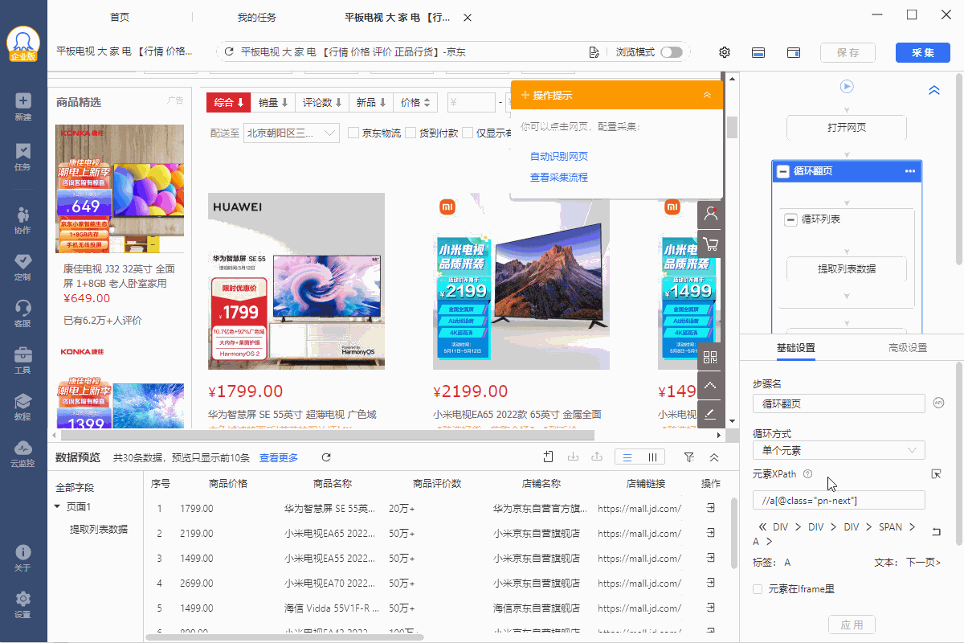Click the filter icon in data preview
Image resolution: width=964 pixels, height=643 pixels.
689,457
